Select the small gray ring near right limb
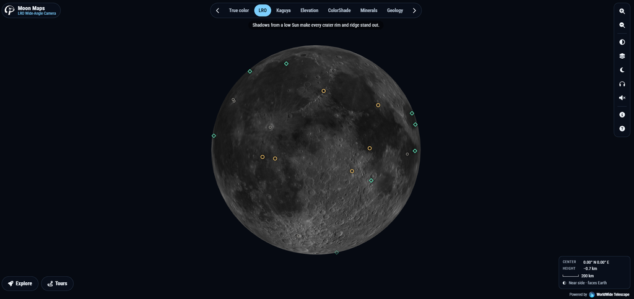The height and width of the screenshot is (299, 634). coord(407,154)
